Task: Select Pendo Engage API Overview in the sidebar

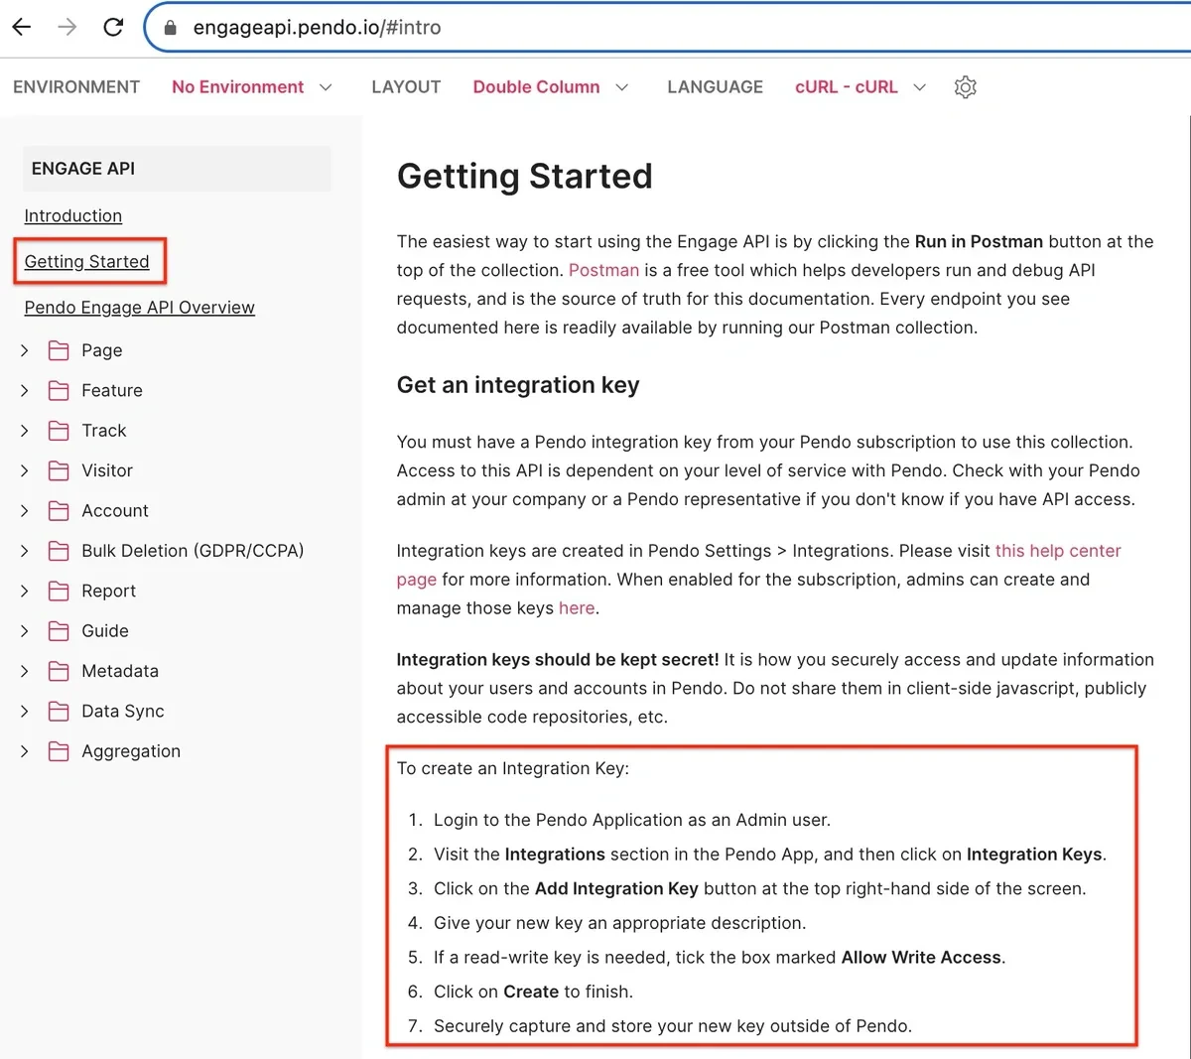Action: (x=139, y=308)
